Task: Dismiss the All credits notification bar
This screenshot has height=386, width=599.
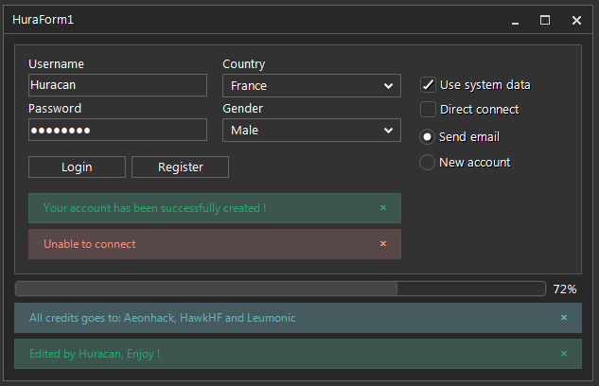Action: (x=564, y=318)
